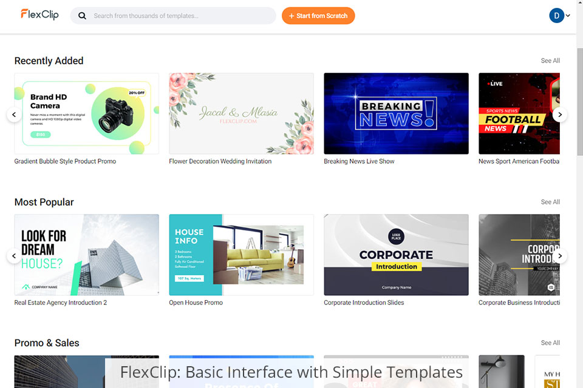Click 'Open House Promo' title
Image resolution: width=583 pixels, height=388 pixels.
point(196,303)
